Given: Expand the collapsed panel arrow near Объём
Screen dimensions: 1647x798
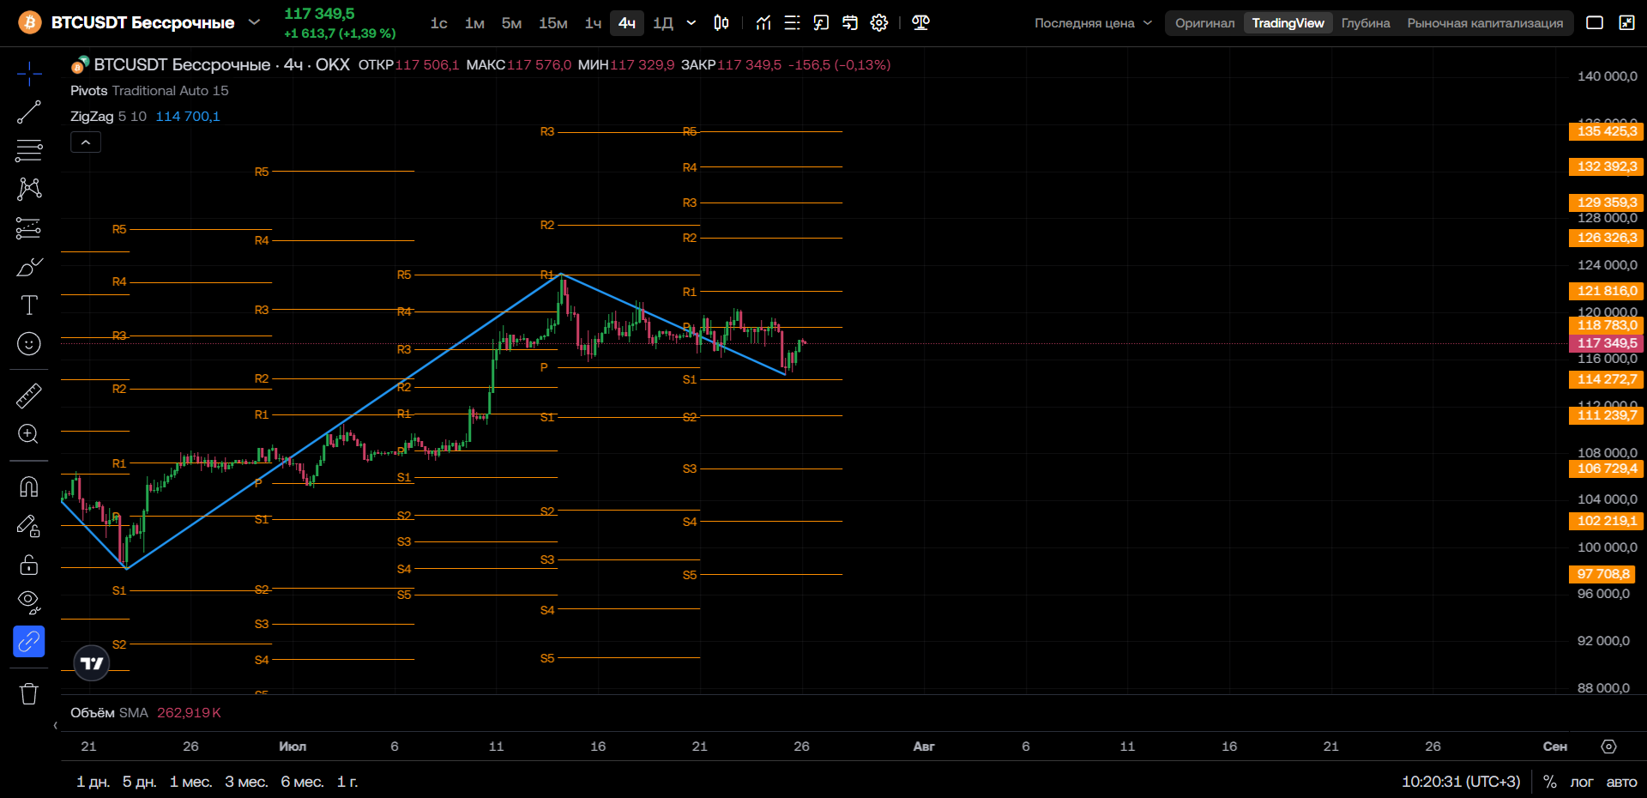Looking at the screenshot, I should [56, 726].
